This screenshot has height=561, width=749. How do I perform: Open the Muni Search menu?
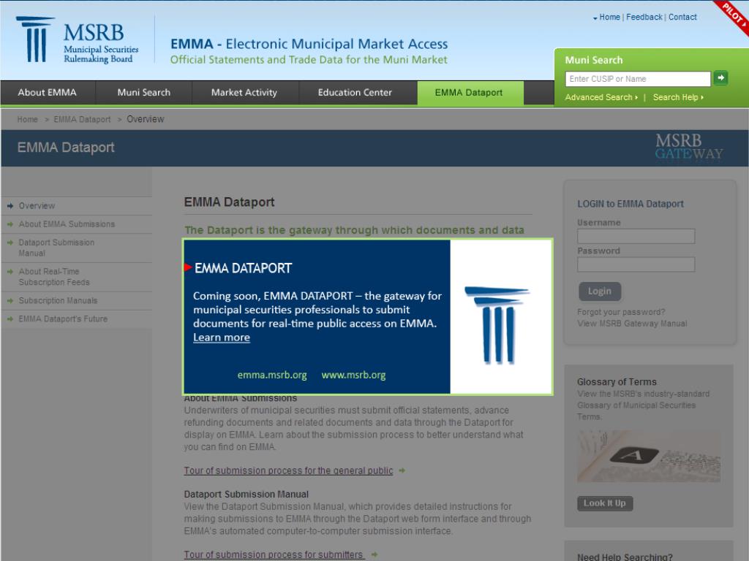(143, 93)
